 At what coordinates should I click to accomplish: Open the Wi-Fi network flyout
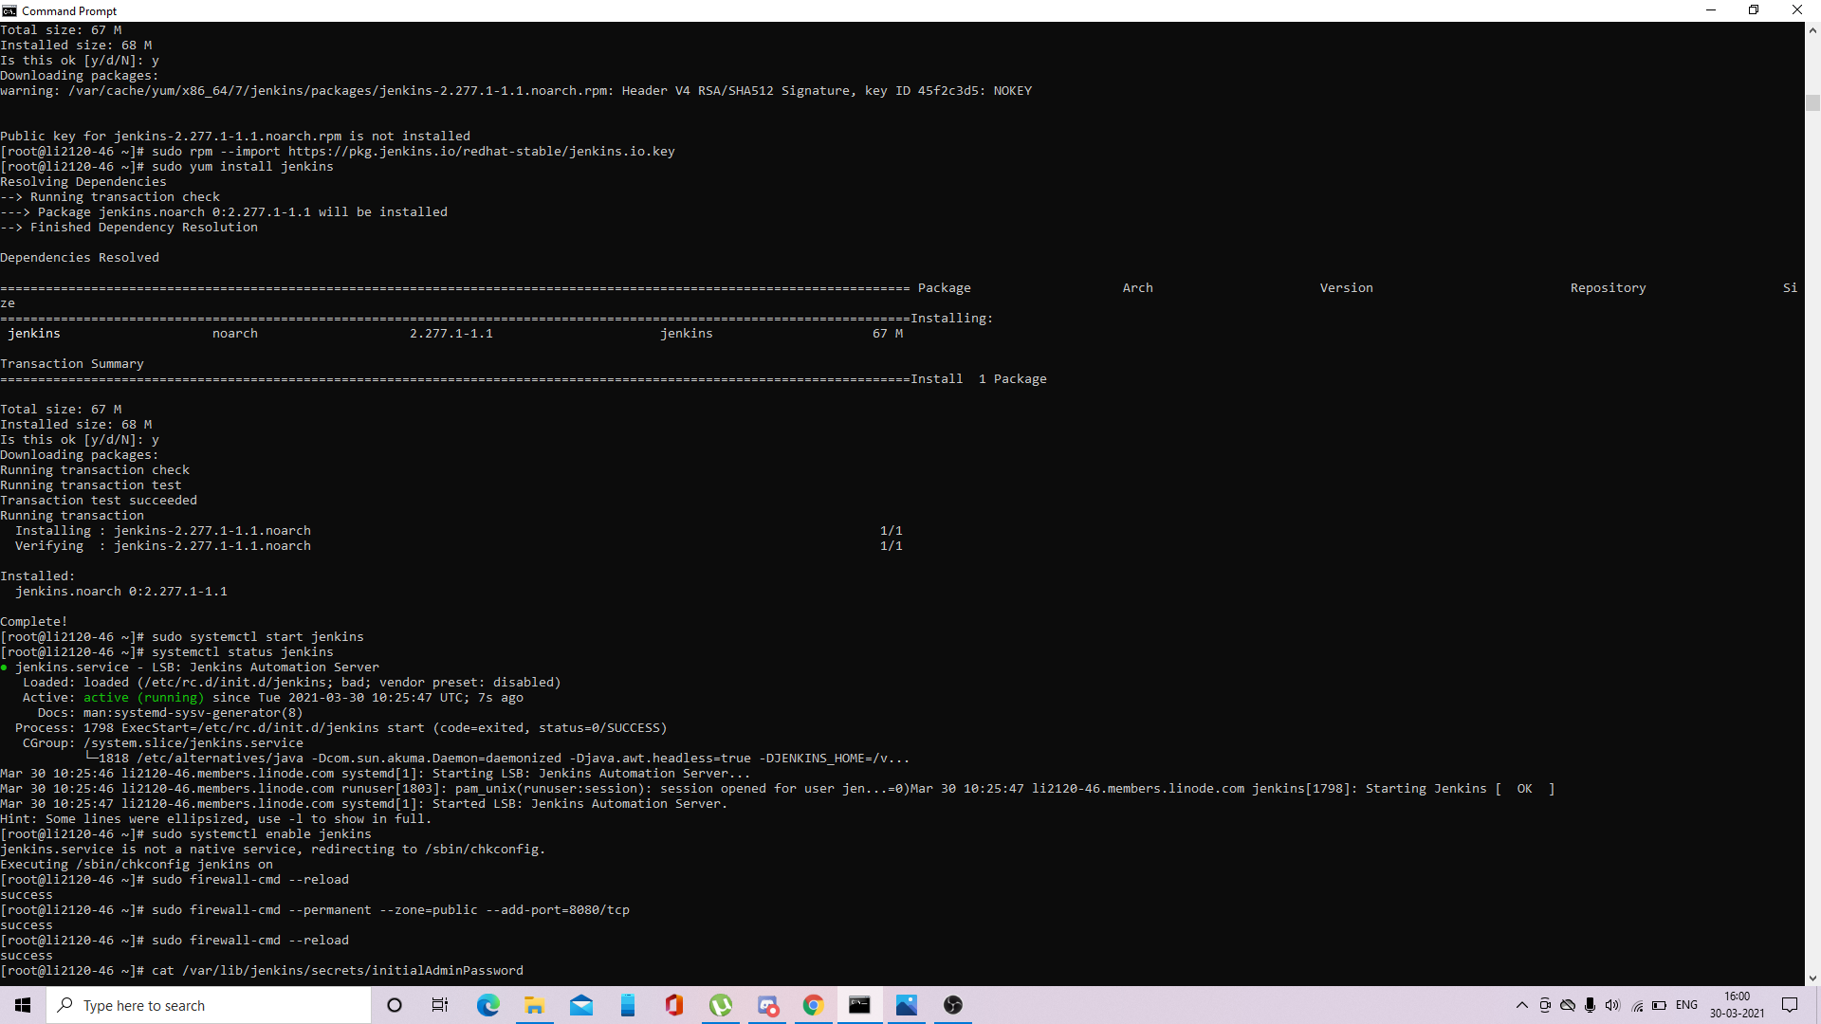pyautogui.click(x=1637, y=1005)
